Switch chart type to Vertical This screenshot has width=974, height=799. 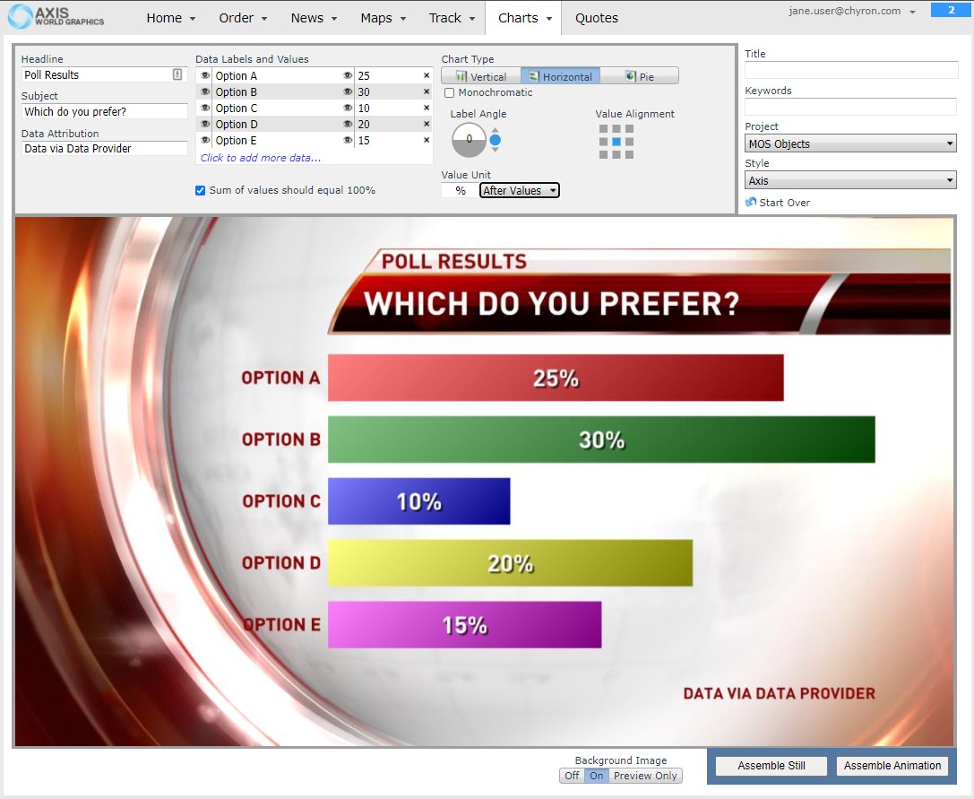coord(481,76)
